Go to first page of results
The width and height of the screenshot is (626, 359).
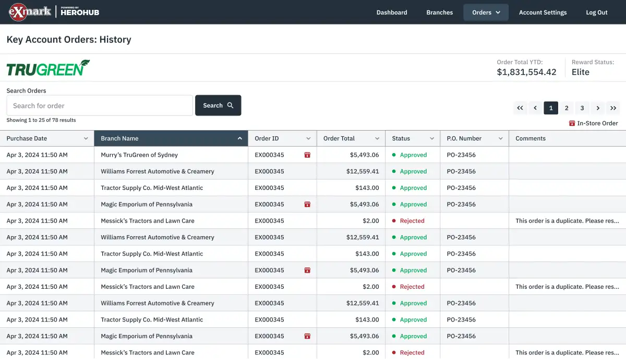coord(520,108)
